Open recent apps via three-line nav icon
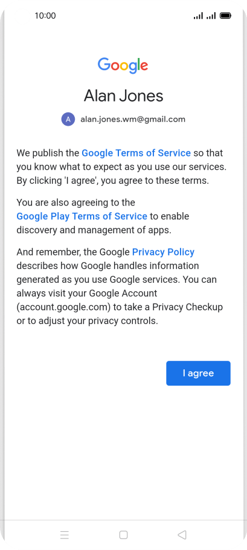The height and width of the screenshot is (550, 247). (65, 534)
